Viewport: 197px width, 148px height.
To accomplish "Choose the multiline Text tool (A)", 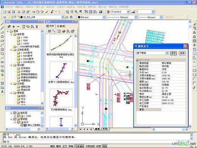I will click(2, 92).
